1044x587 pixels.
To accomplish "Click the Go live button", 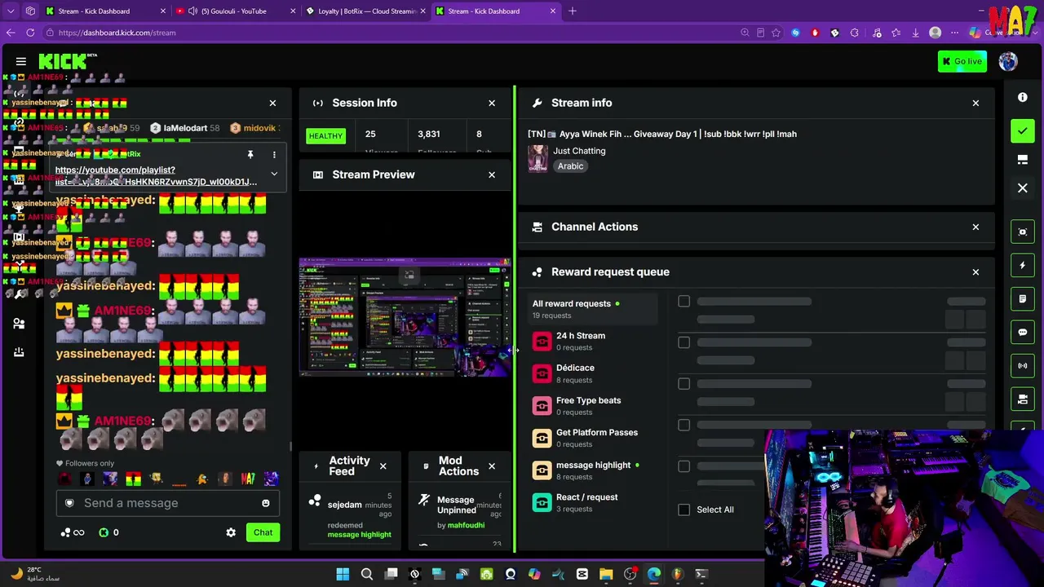I will tap(962, 61).
